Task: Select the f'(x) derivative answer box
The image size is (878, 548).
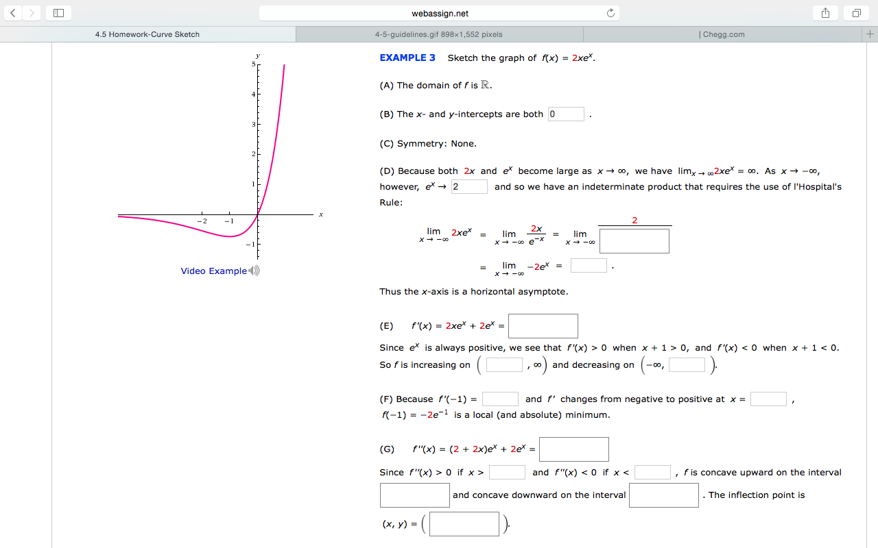Action: [x=543, y=325]
